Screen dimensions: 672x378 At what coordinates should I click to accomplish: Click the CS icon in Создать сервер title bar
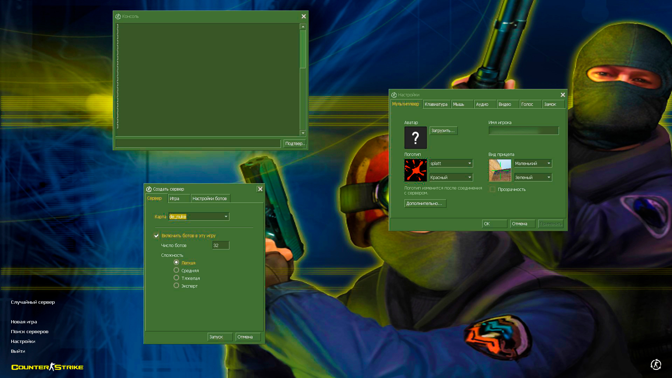(x=150, y=189)
